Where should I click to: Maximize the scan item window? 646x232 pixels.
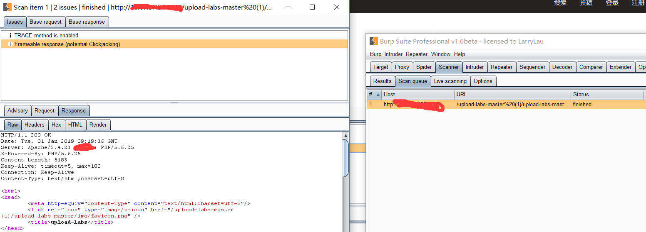click(312, 7)
